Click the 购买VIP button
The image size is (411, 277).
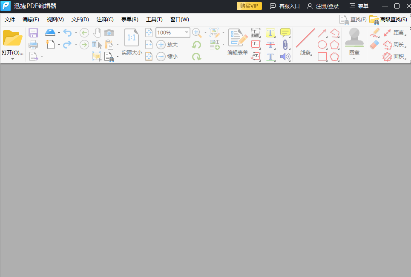click(x=249, y=6)
